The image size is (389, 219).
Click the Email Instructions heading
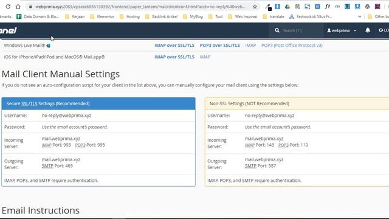point(41,210)
